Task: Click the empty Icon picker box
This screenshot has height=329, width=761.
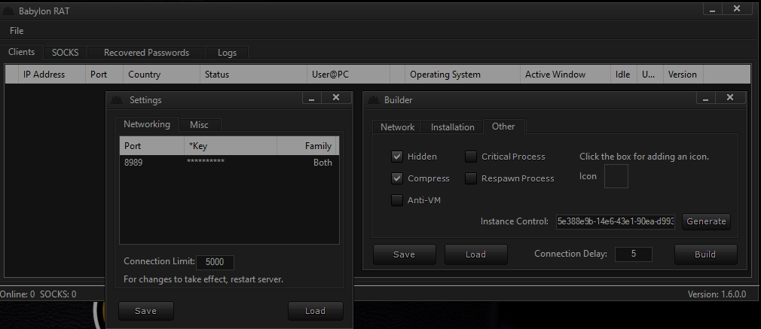Action: [616, 176]
